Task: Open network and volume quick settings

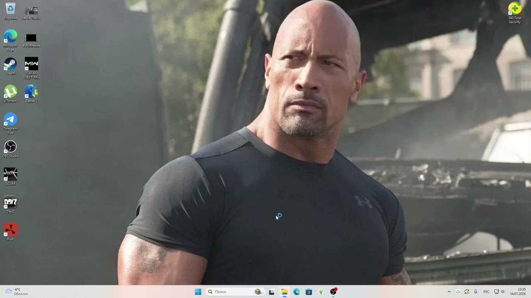Action: 499,292
